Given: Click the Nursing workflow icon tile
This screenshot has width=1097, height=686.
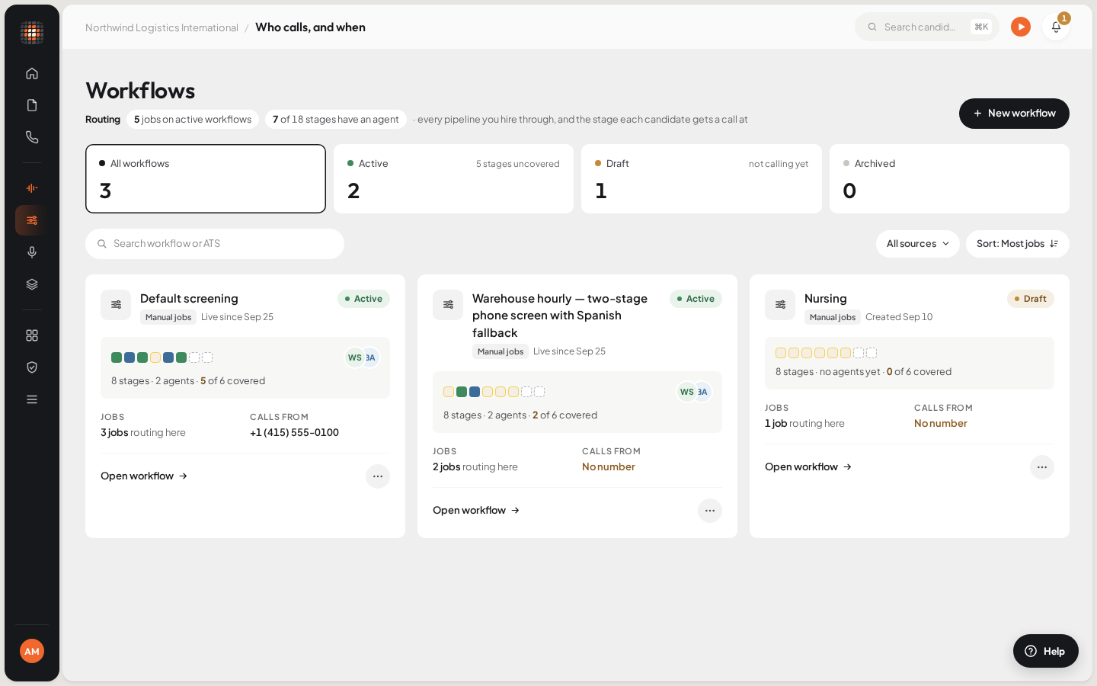Looking at the screenshot, I should (780, 305).
